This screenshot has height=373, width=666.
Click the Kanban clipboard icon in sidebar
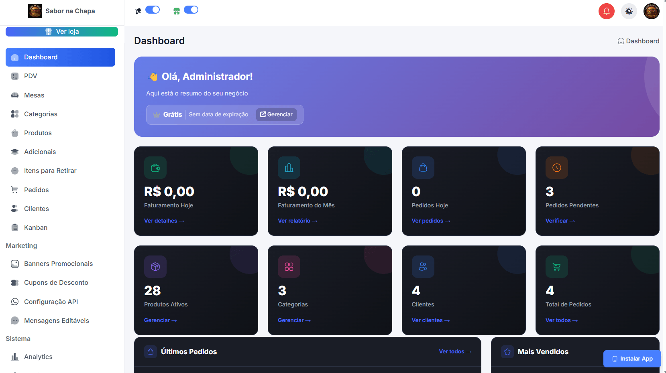point(15,227)
